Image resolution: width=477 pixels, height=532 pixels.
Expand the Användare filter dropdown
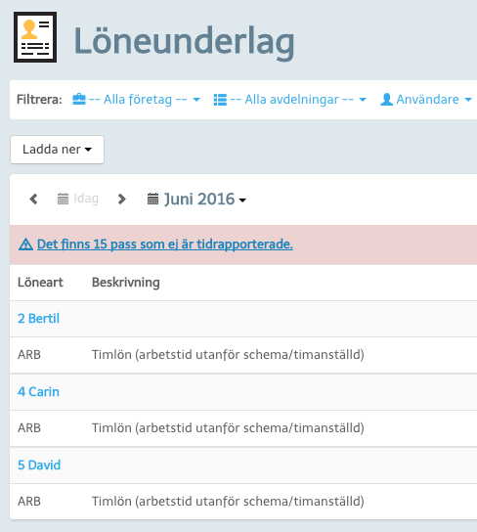pos(426,100)
